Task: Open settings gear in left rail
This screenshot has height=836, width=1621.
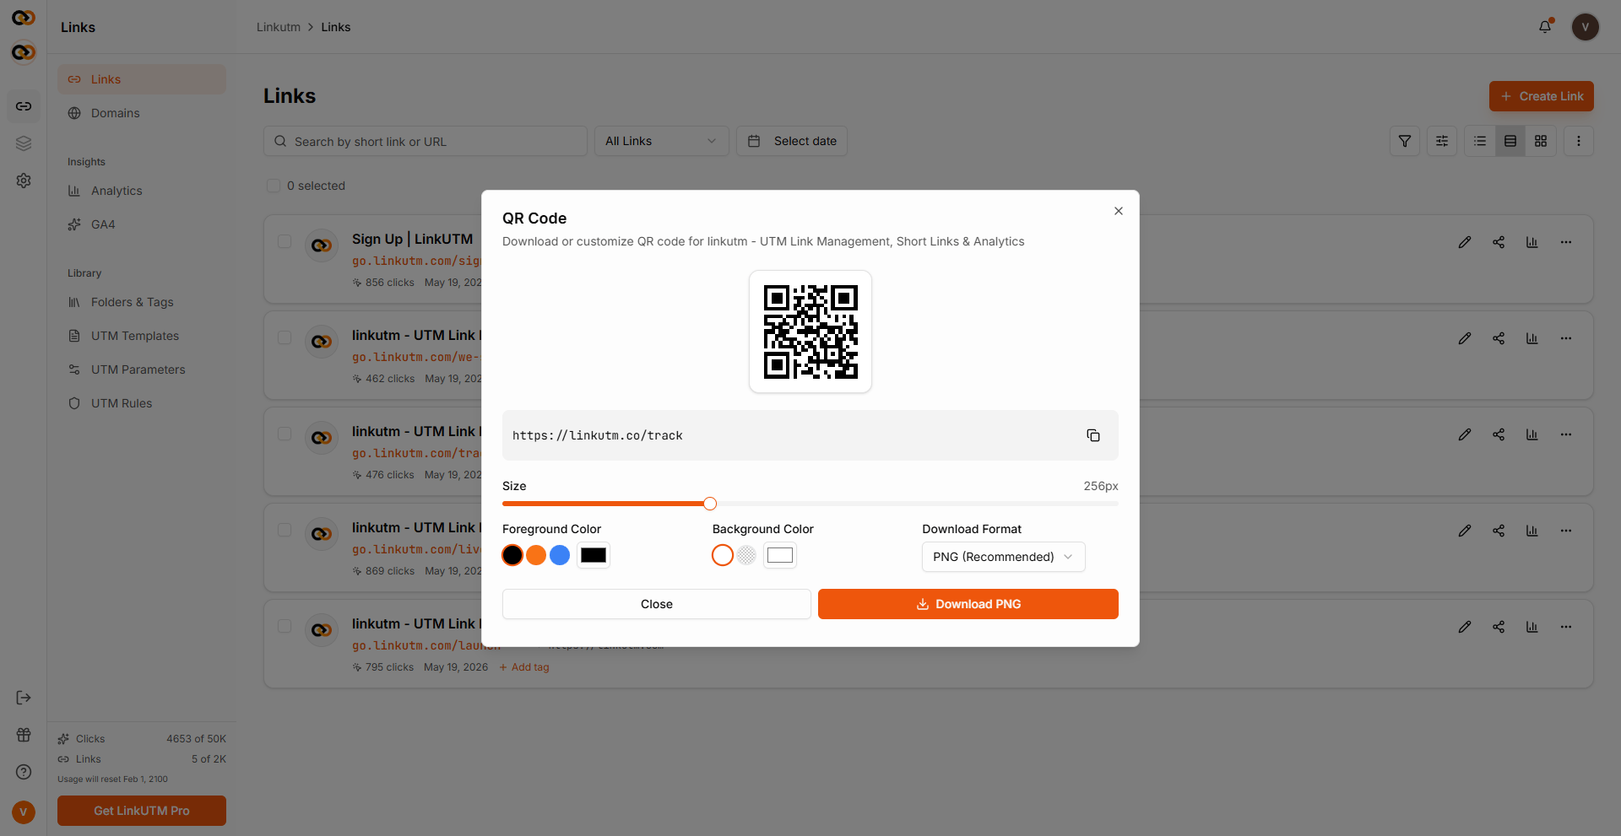Action: coord(24,181)
